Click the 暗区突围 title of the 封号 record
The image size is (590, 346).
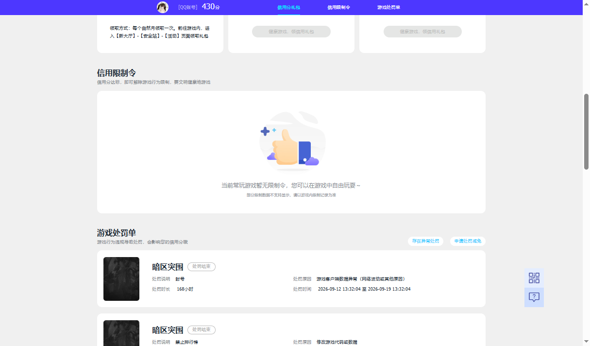pyautogui.click(x=168, y=267)
